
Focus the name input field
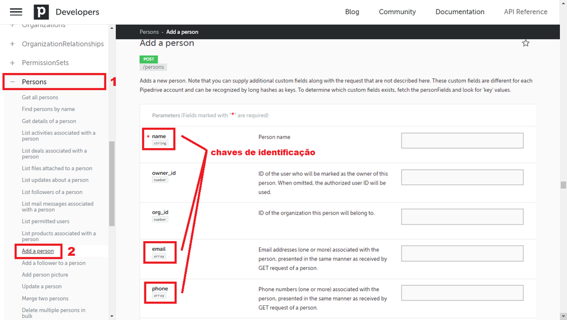(x=462, y=141)
